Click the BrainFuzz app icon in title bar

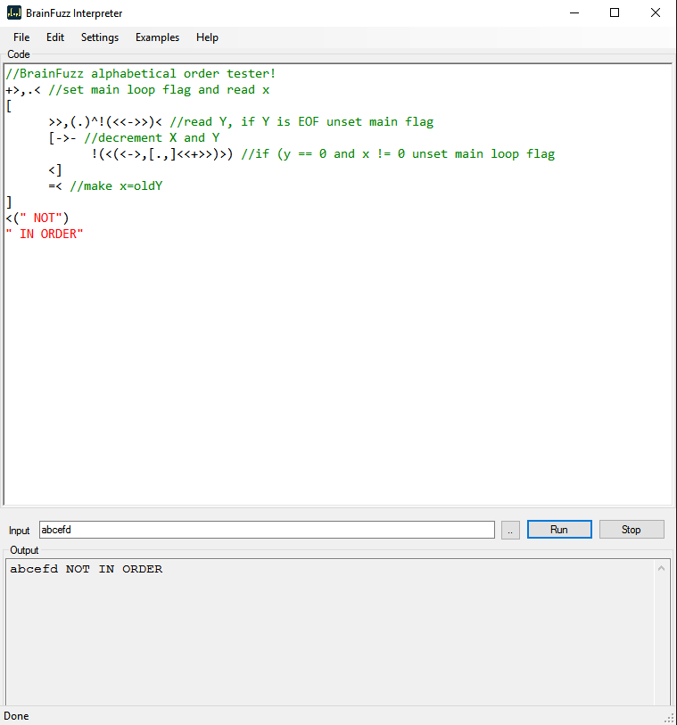(x=13, y=13)
